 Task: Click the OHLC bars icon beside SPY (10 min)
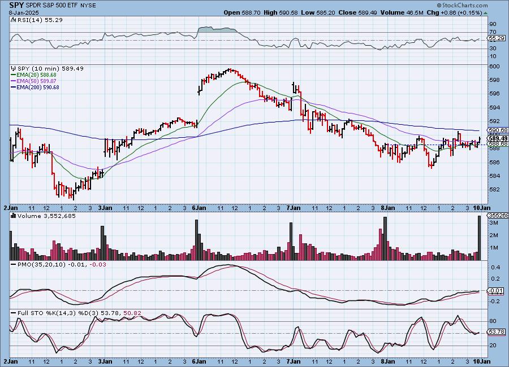[14, 68]
